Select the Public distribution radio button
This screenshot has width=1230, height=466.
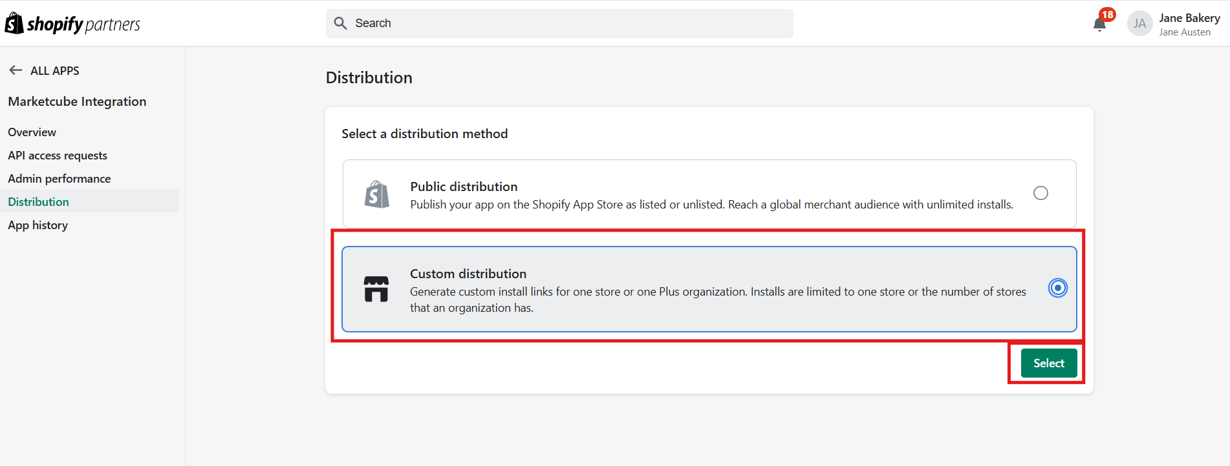(x=1041, y=193)
